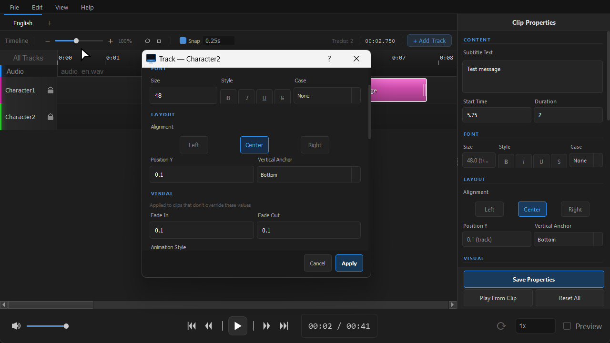Open the View menu

click(x=61, y=7)
